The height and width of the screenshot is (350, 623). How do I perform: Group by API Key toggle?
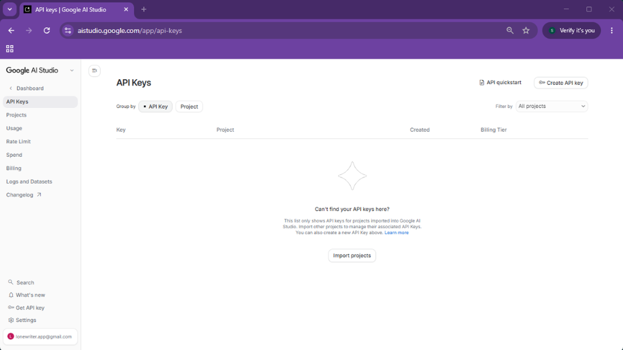click(156, 106)
